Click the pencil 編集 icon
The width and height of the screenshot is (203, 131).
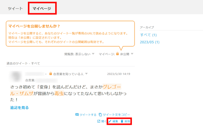[x=110, y=121]
